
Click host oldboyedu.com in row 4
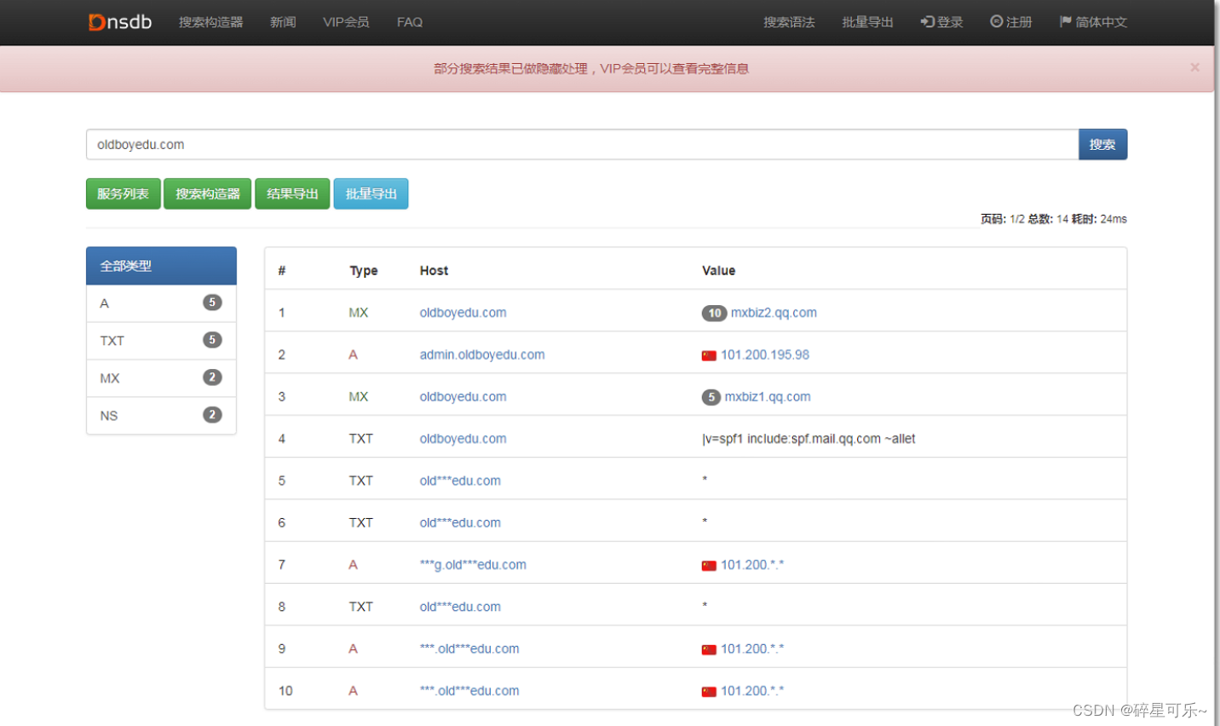463,439
